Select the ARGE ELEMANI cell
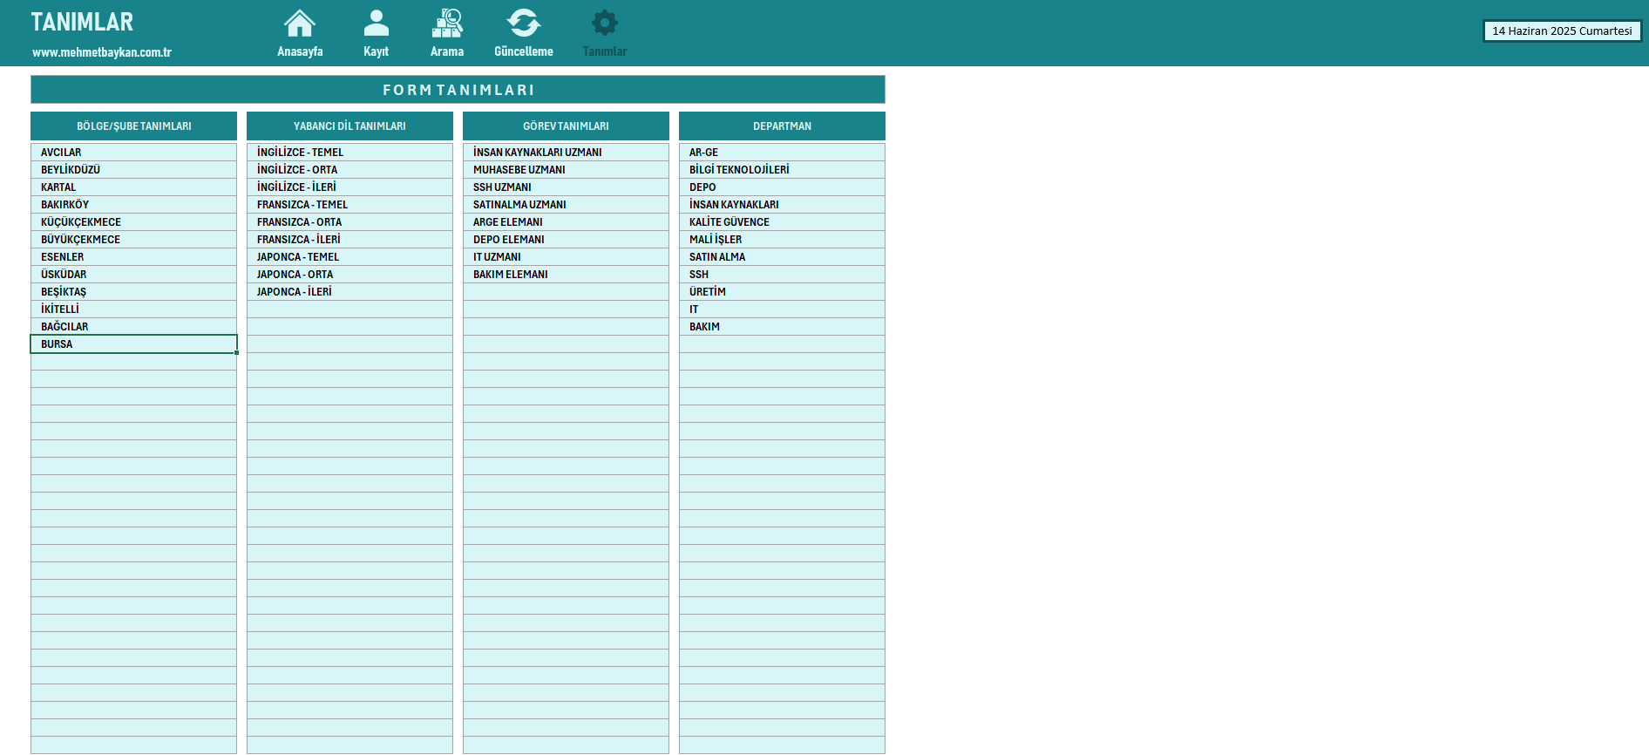 pyautogui.click(x=566, y=222)
